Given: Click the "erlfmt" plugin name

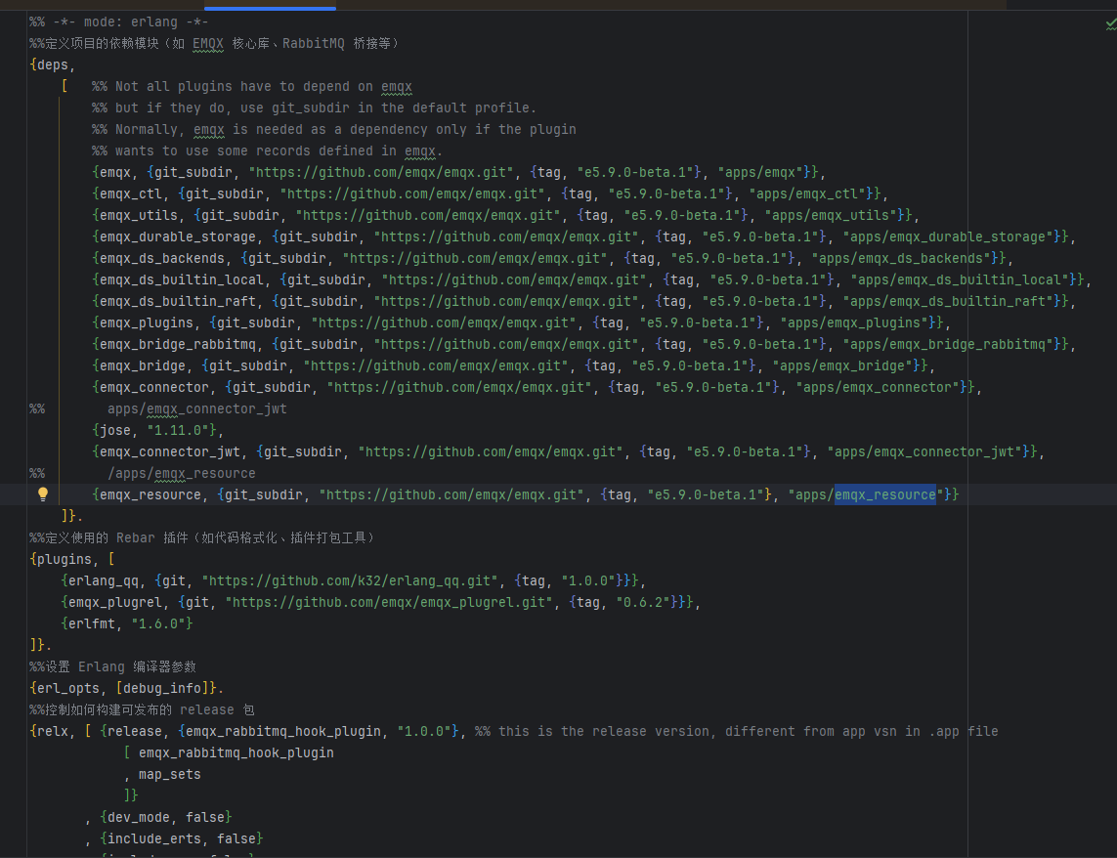Looking at the screenshot, I should point(92,623).
